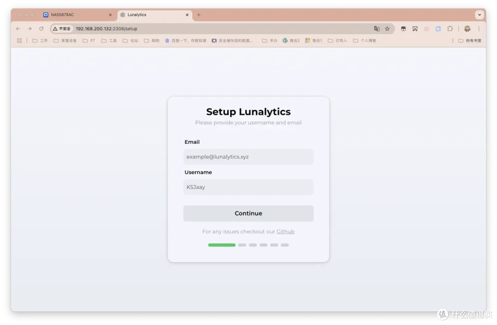This screenshot has width=497, height=325.
Task: Open the 所有书签 all bookmarks folder
Action: (470, 40)
